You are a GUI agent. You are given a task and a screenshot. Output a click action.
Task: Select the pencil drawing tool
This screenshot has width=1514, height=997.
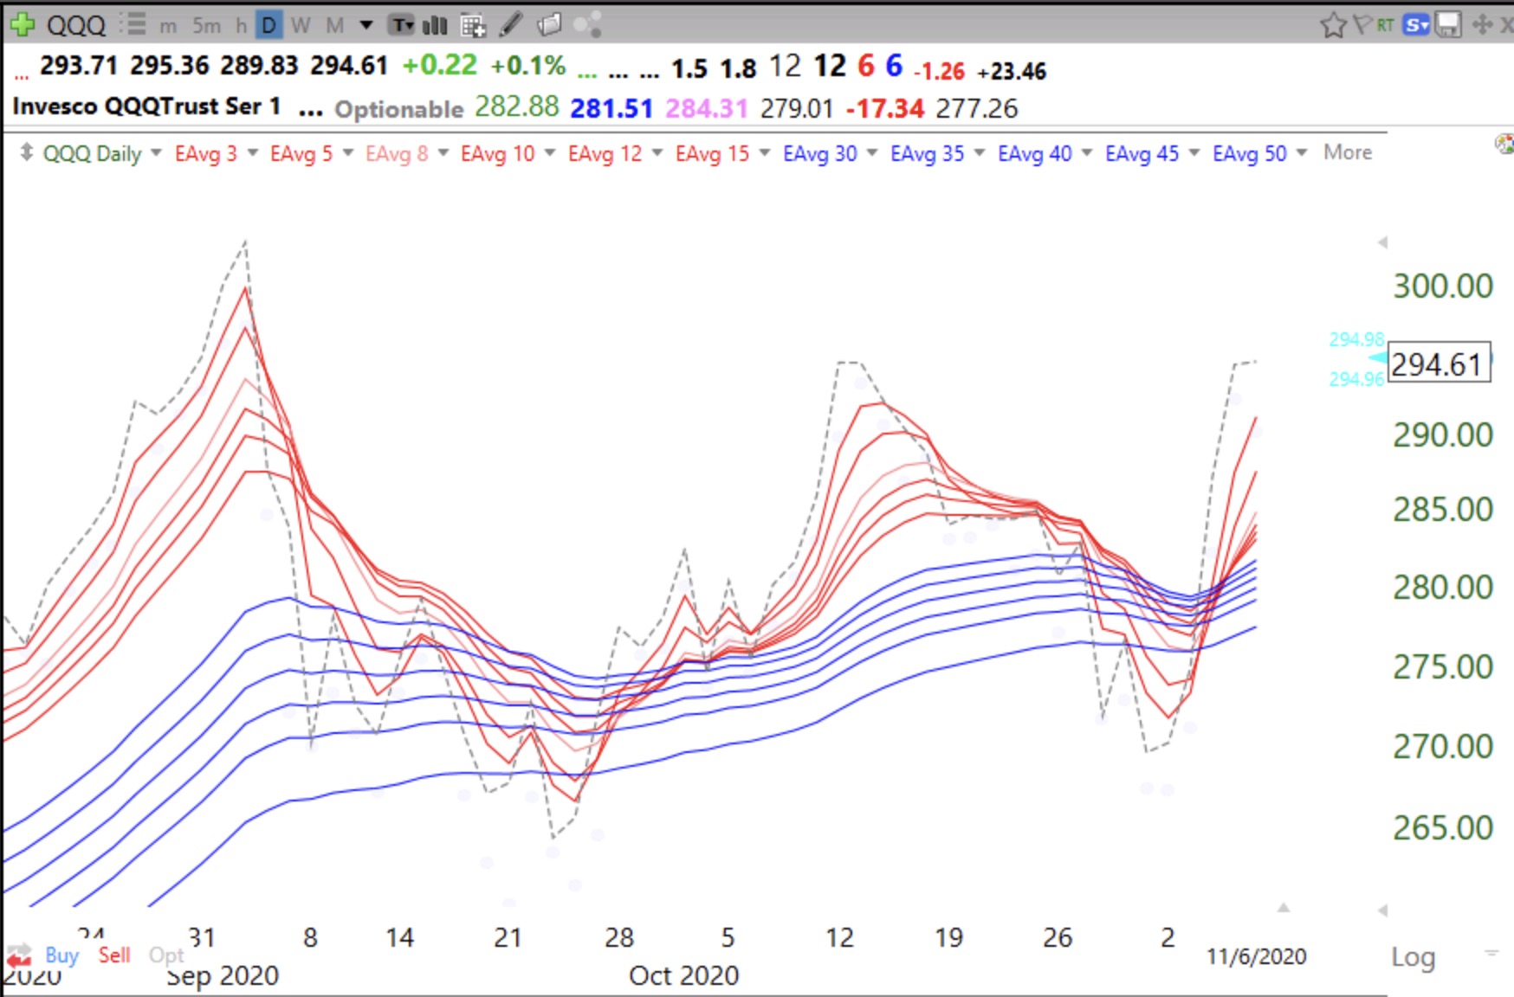pos(511,24)
